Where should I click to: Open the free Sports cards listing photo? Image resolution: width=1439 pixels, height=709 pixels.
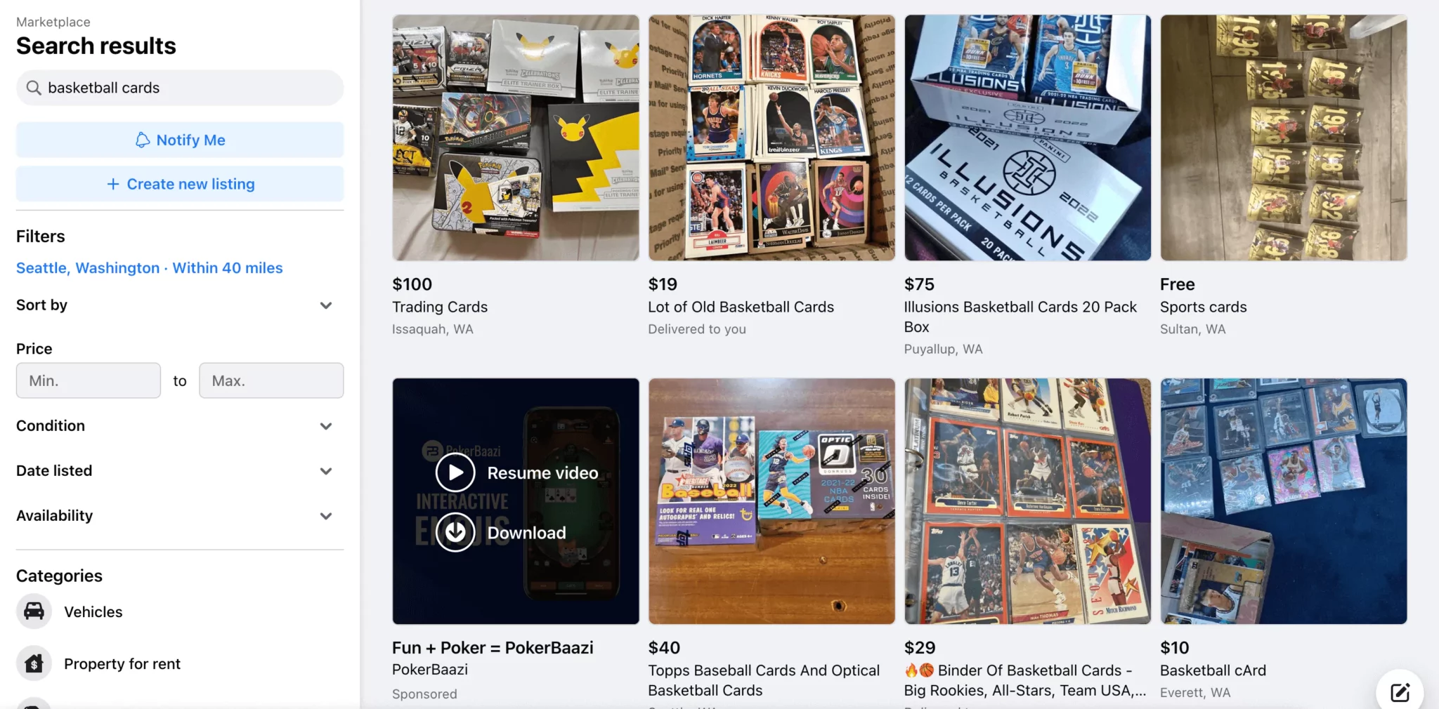tap(1283, 138)
